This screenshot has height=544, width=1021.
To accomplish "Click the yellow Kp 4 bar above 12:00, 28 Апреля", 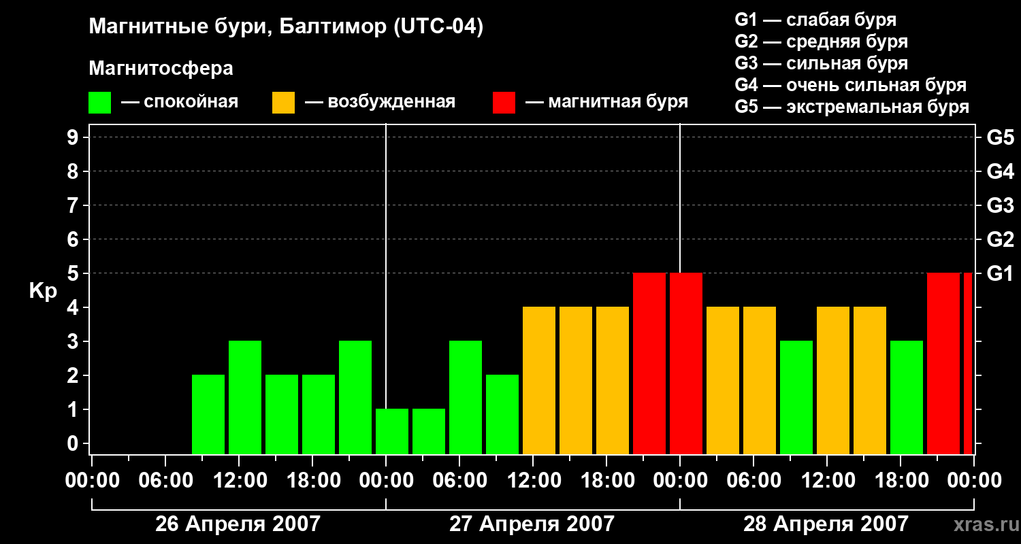I will point(833,380).
